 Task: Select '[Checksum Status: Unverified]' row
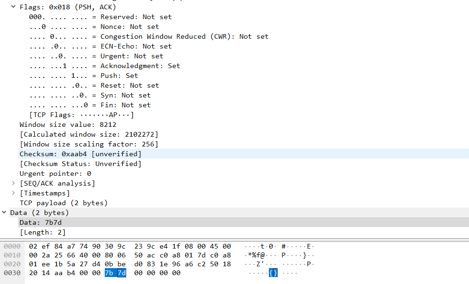click(x=80, y=164)
